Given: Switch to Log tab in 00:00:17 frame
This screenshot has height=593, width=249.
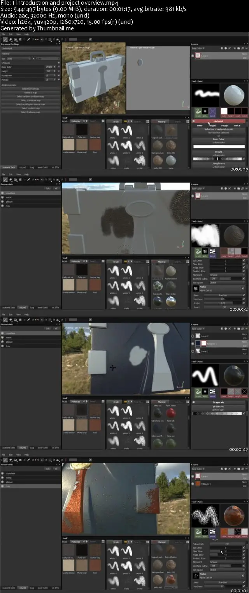Looking at the screenshot, I should (32, 167).
